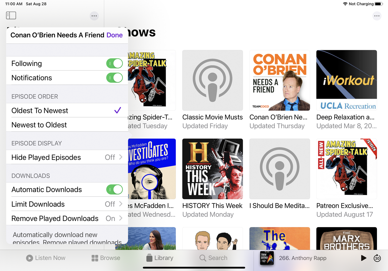This screenshot has width=388, height=271.
Task: Select Oldest To Newest episode order
Action: coord(67,111)
